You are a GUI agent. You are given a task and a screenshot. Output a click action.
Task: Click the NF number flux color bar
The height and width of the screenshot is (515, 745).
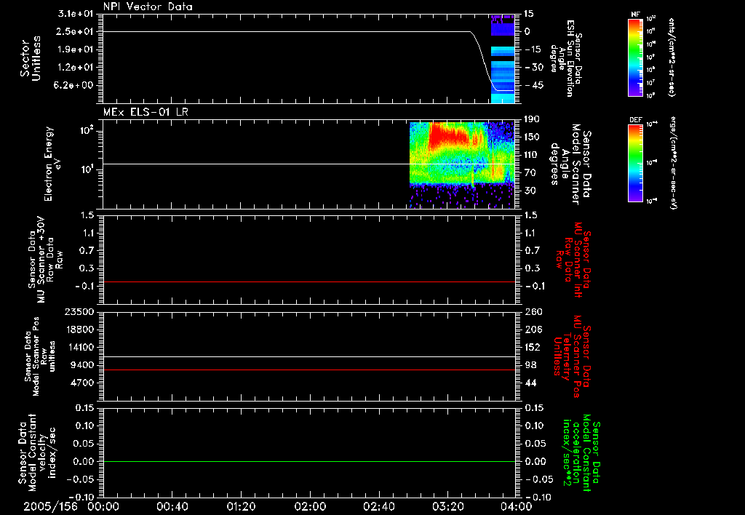636,57
